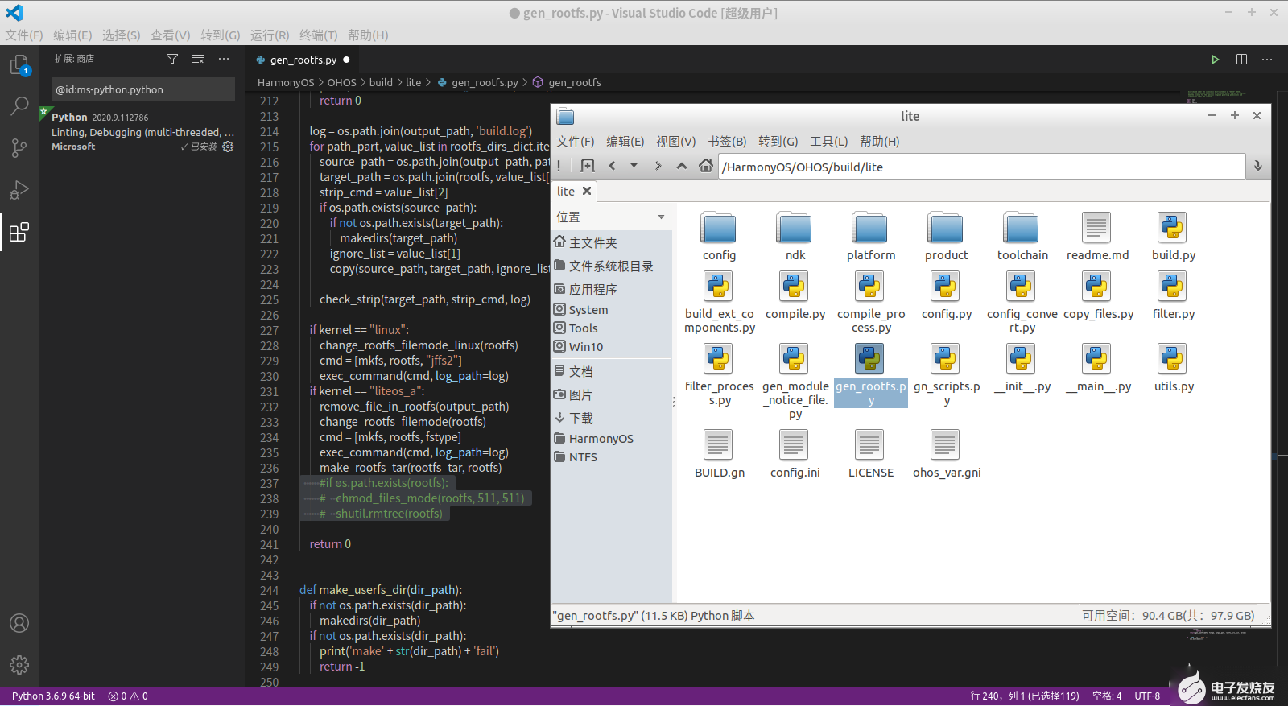1288x706 pixels.
Task: Click new tab icon in file manager toolbar
Action: pyautogui.click(x=588, y=166)
